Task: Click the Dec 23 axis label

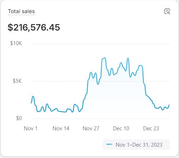Action: pos(151,129)
